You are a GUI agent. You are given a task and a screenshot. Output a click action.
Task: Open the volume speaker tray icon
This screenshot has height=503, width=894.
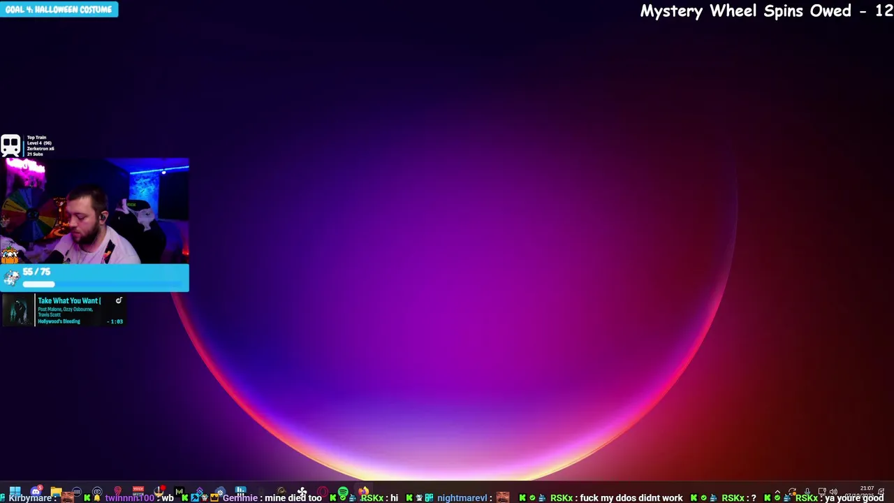833,491
